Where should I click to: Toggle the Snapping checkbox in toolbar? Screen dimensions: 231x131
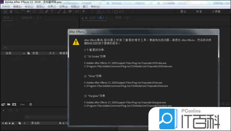[x=116, y=12]
